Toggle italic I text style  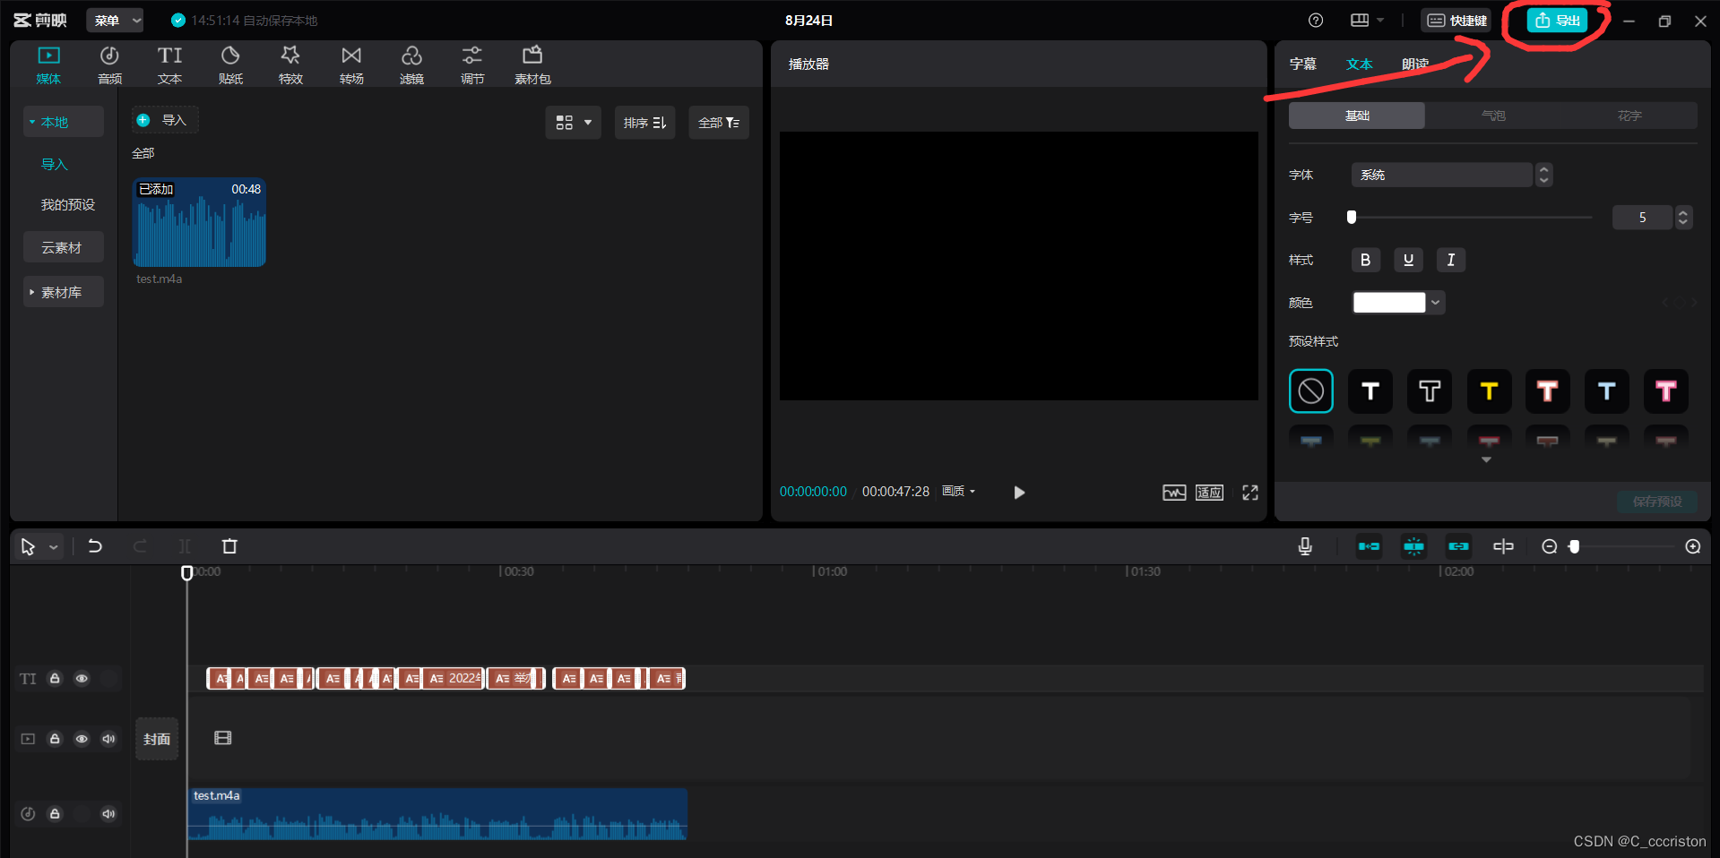(1450, 260)
